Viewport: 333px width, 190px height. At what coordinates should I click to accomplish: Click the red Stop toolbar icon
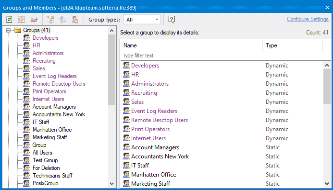(22, 20)
